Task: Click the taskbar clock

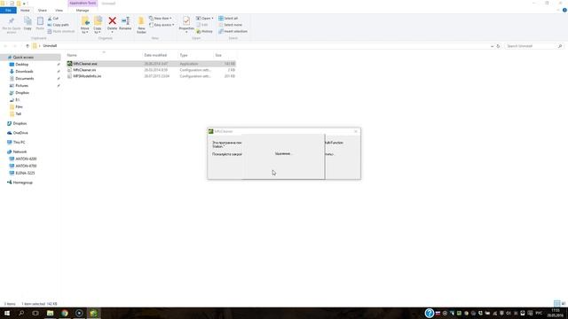Action: (556, 313)
